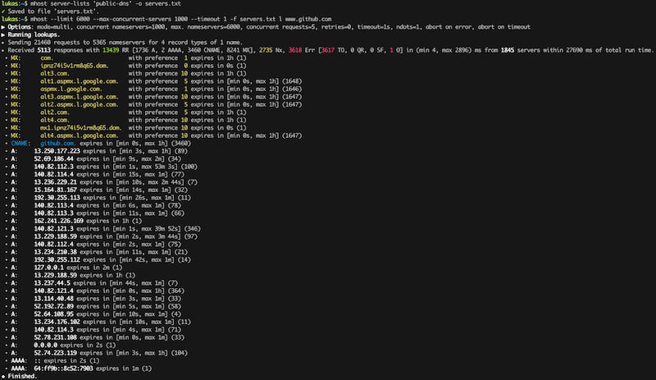Click the green "13439" RR count
The image size is (656, 380).
111,50
